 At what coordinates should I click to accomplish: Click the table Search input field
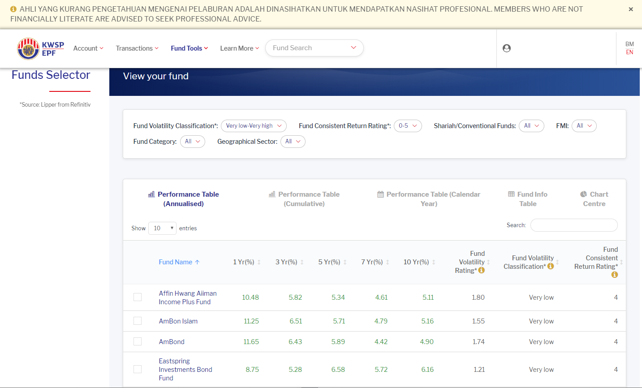(573, 225)
